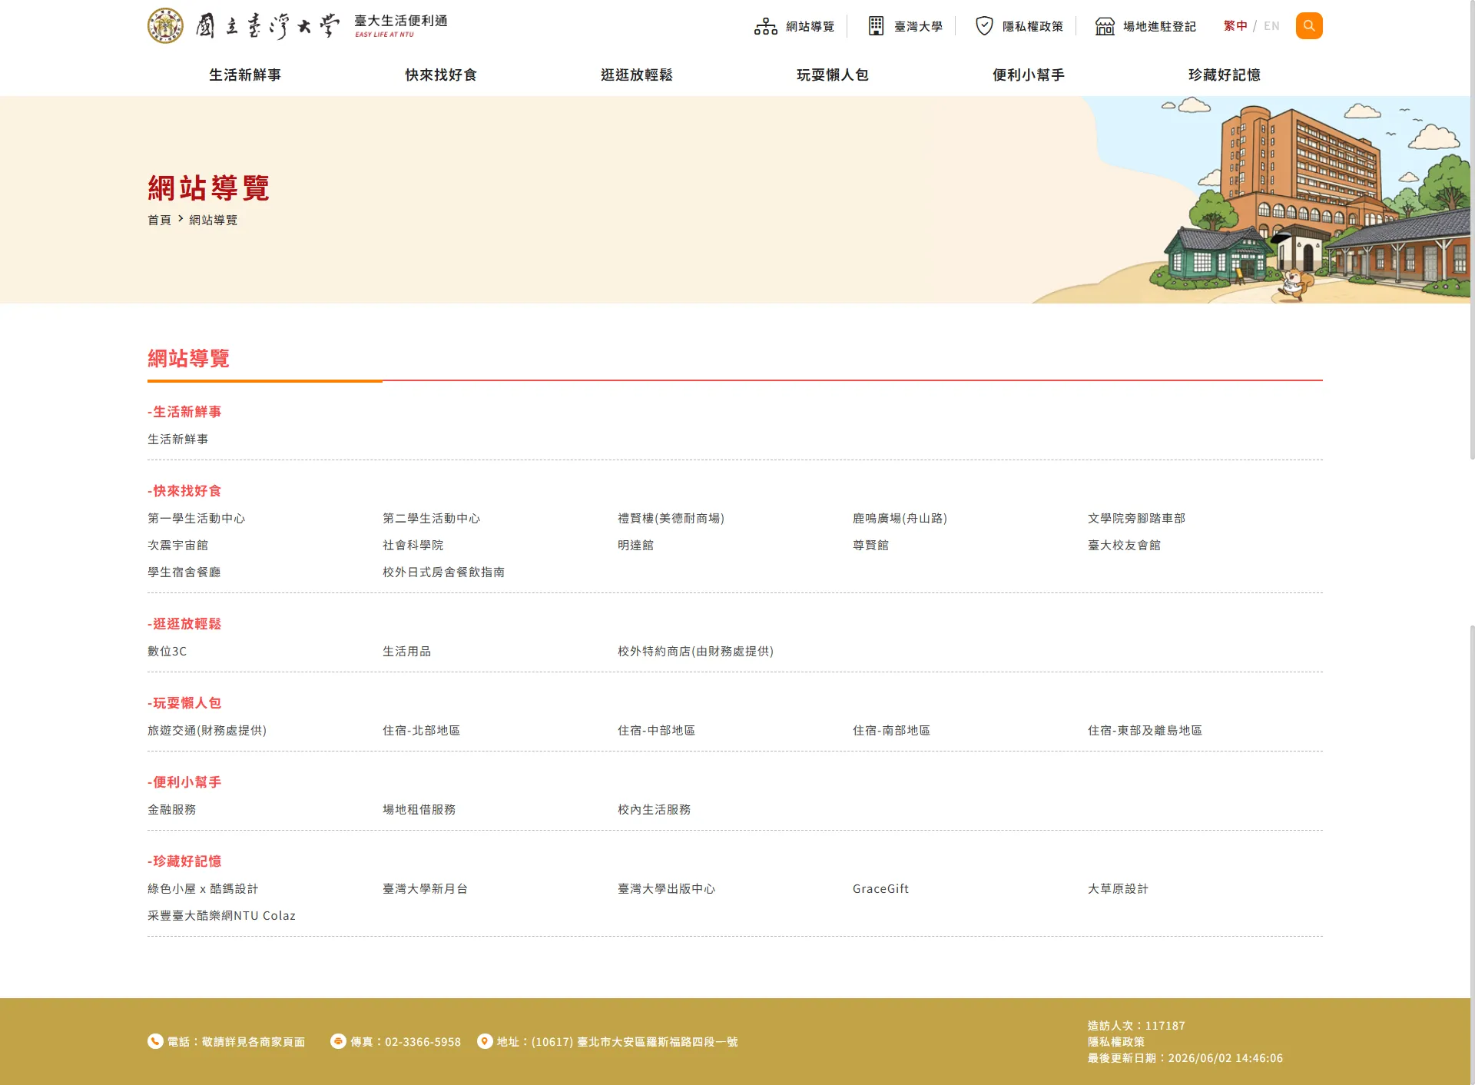
Task: Click the building icon beside 臺灣大學
Action: tap(876, 26)
